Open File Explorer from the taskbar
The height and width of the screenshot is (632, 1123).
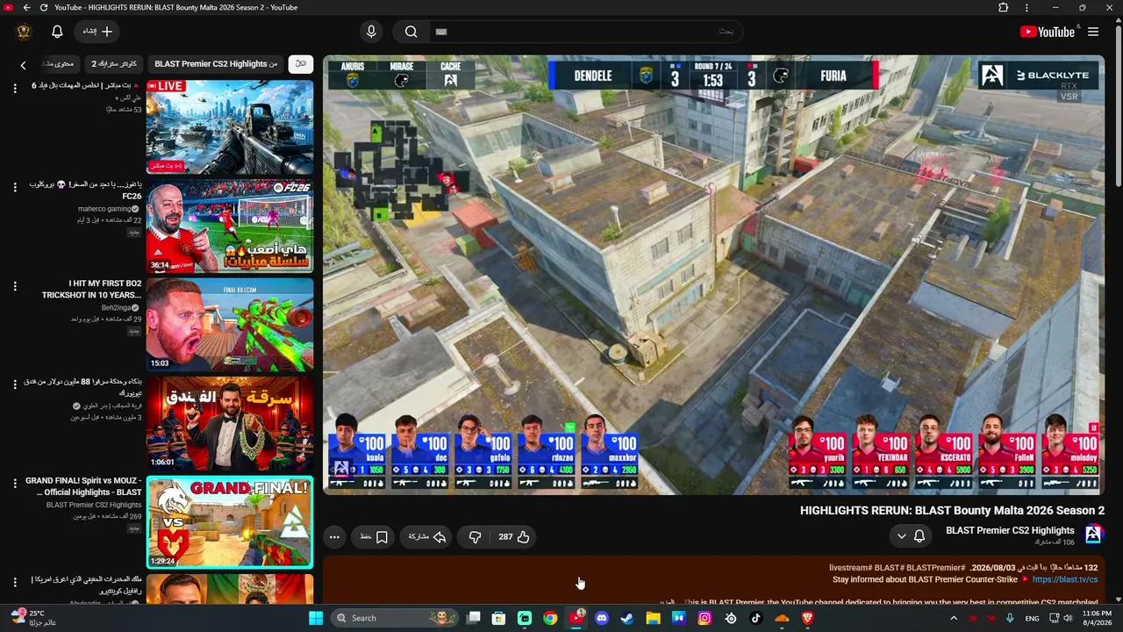coord(653,618)
